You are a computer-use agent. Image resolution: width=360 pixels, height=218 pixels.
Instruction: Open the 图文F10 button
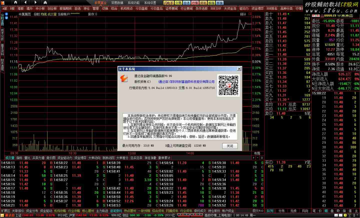(258, 211)
